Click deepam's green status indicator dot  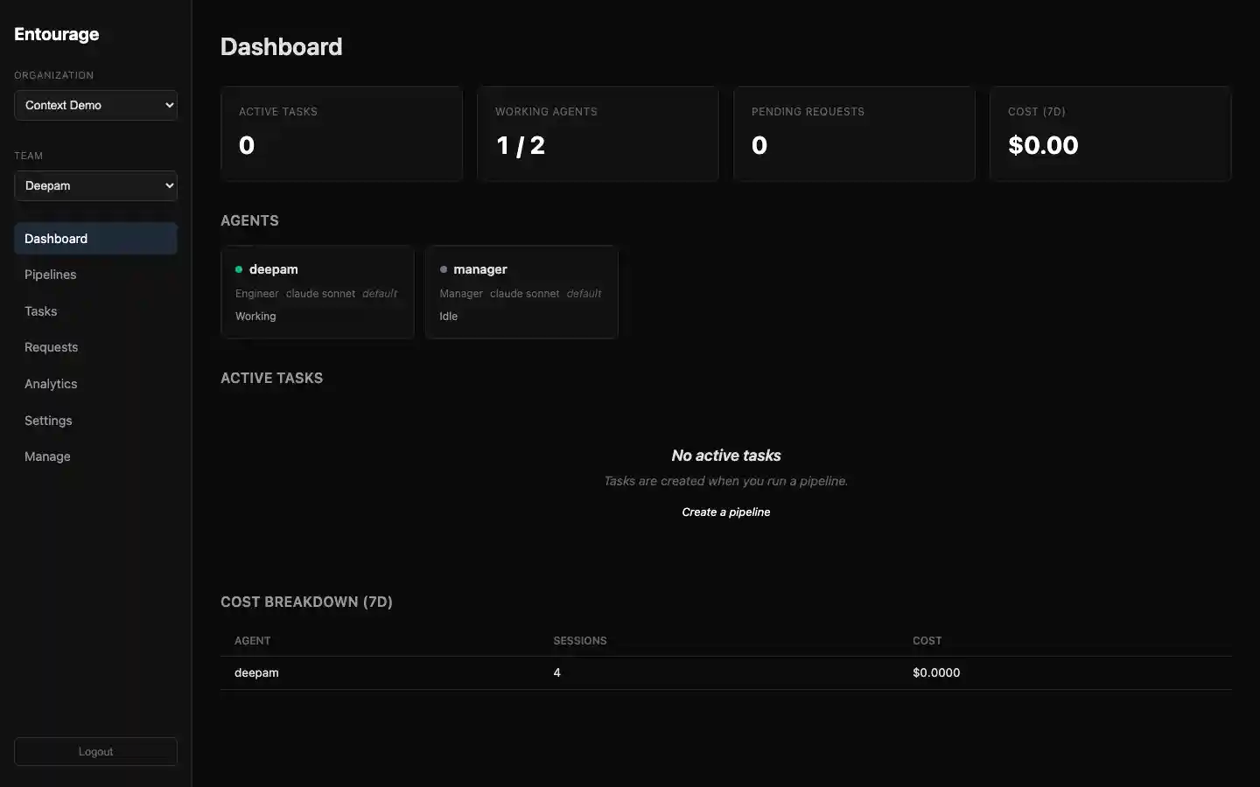238,269
